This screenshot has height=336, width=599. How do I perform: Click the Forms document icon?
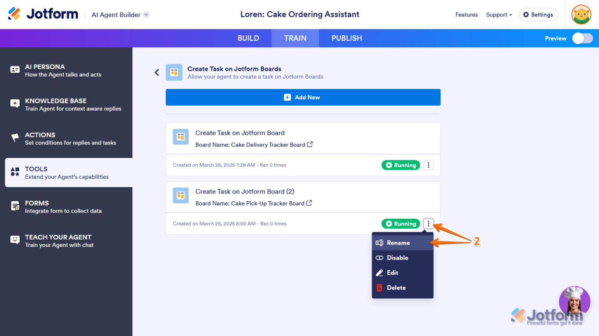tap(15, 206)
